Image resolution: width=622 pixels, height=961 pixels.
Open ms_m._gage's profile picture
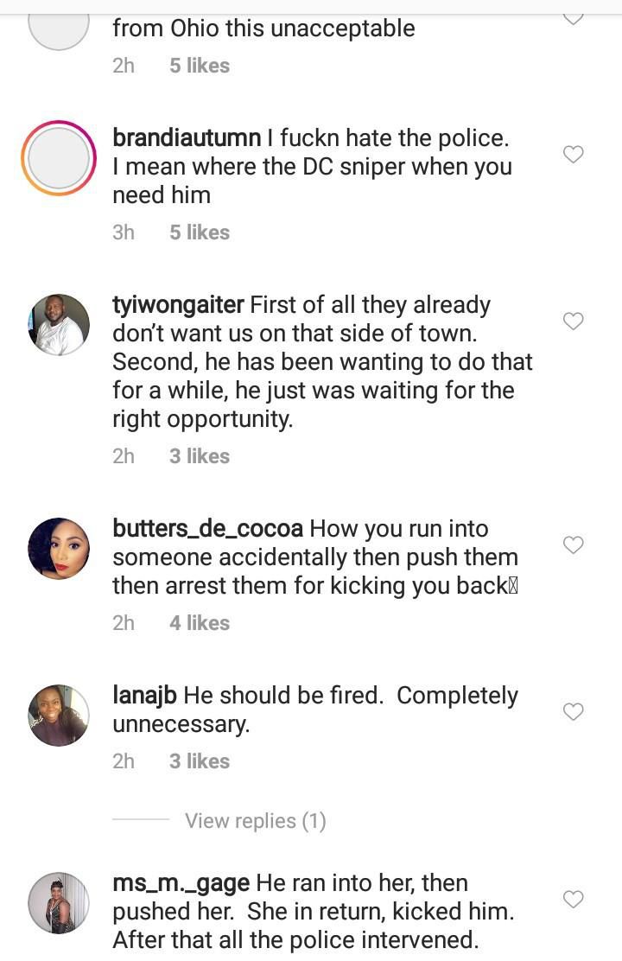click(x=59, y=903)
